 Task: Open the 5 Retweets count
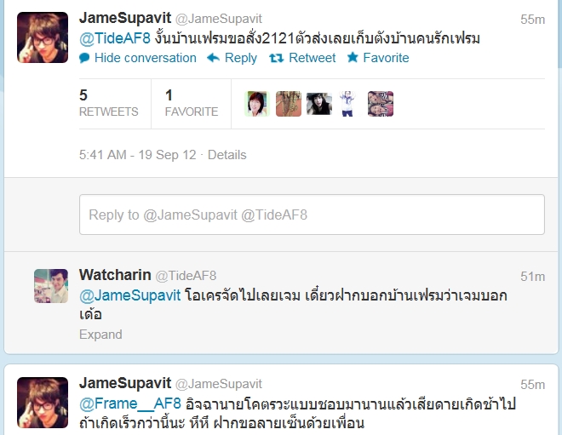click(109, 104)
